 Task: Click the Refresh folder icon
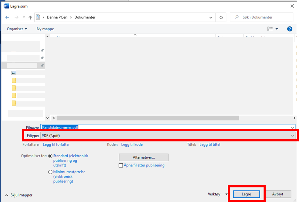click(221, 17)
